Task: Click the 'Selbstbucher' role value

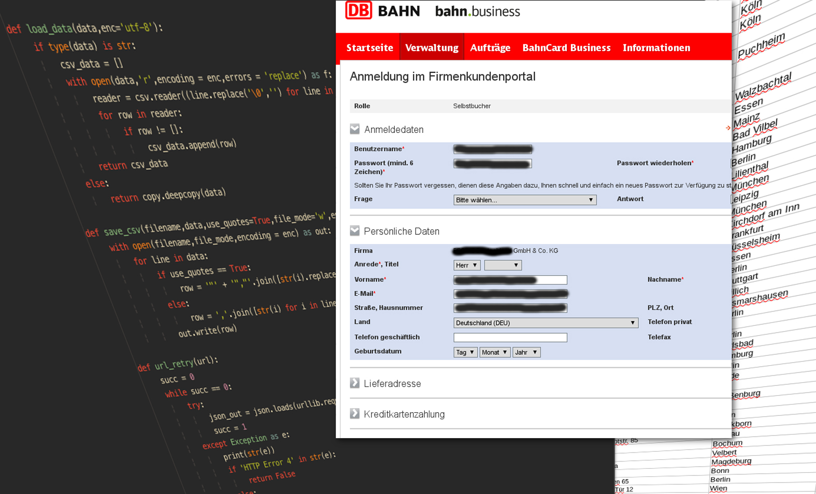Action: point(472,106)
